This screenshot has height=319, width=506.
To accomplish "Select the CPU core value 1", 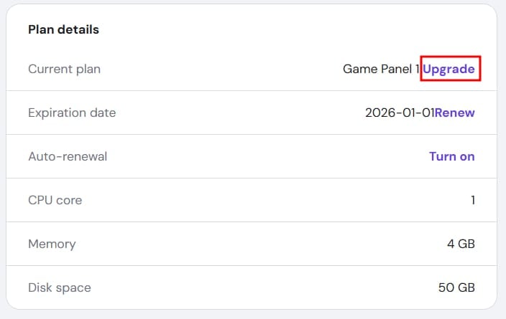I will [472, 200].
